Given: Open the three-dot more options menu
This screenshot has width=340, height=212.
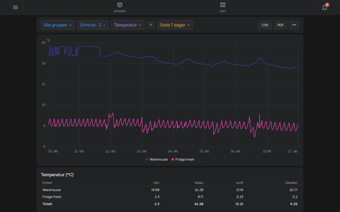Looking at the screenshot, I should 294,25.
